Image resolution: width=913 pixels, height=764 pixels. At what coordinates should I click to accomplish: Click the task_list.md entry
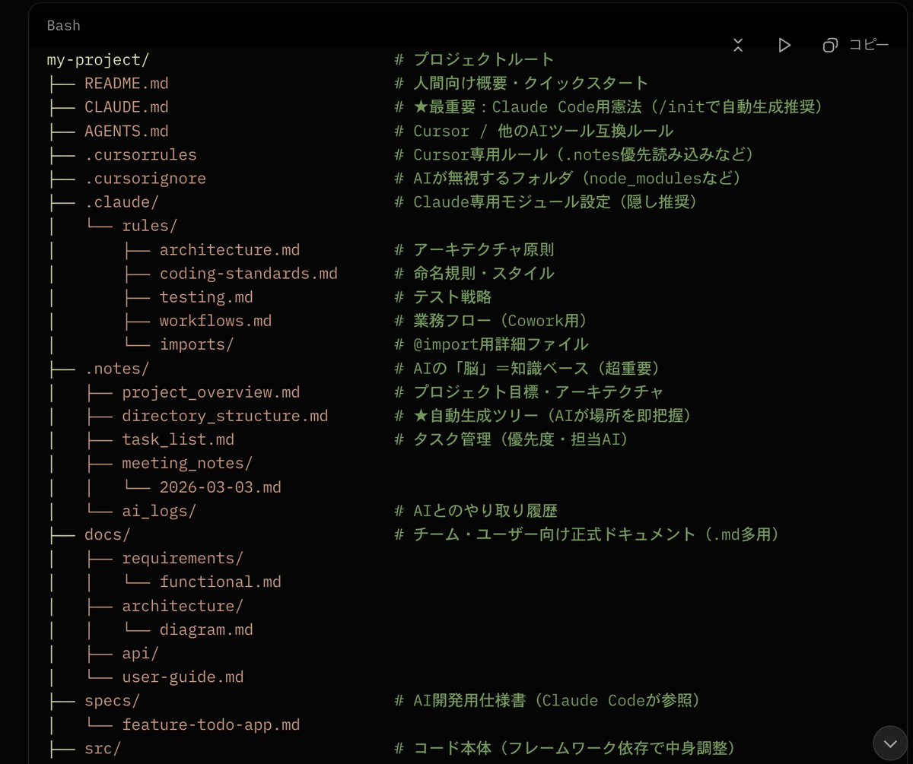(178, 439)
